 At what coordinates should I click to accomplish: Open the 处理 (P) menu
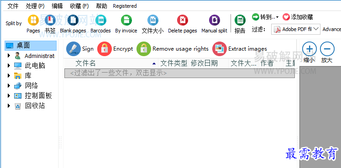coord(35,6)
